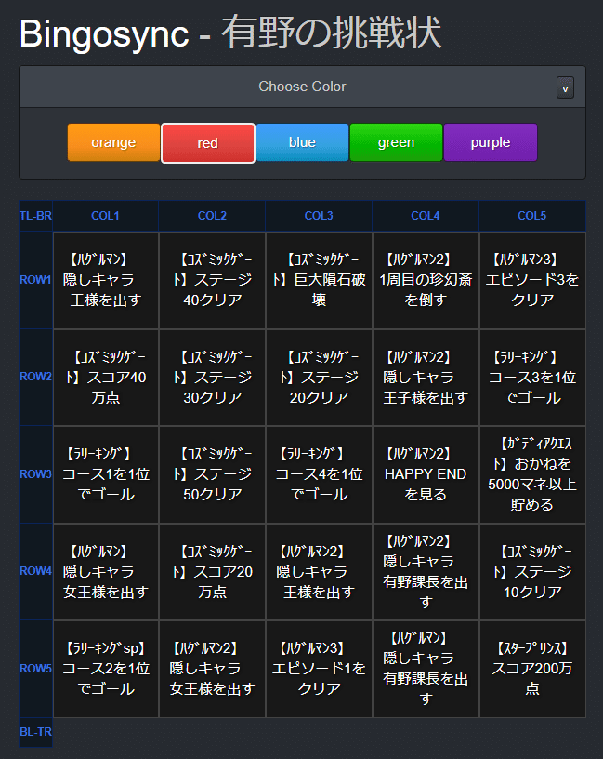Click the COL5 column header
603x759 pixels.
[532, 216]
